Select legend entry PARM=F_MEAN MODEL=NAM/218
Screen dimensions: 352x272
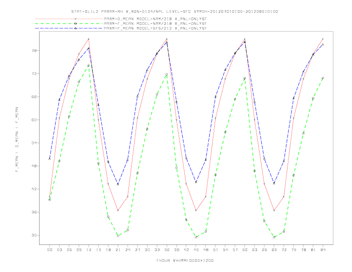click(x=155, y=24)
